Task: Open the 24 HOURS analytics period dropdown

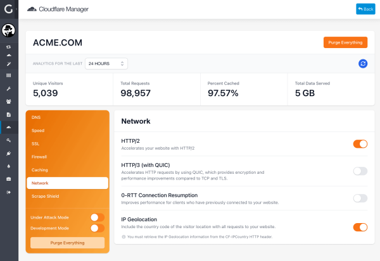Action: click(106, 64)
